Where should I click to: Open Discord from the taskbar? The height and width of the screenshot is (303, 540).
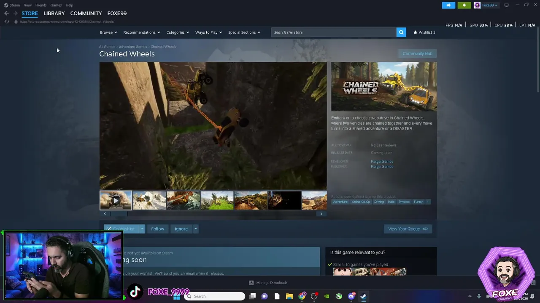click(x=351, y=296)
